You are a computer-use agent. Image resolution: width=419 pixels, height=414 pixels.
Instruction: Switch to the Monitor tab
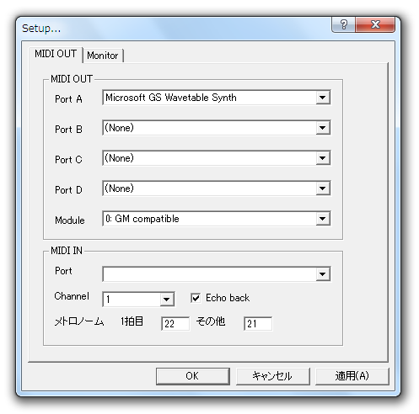point(103,56)
